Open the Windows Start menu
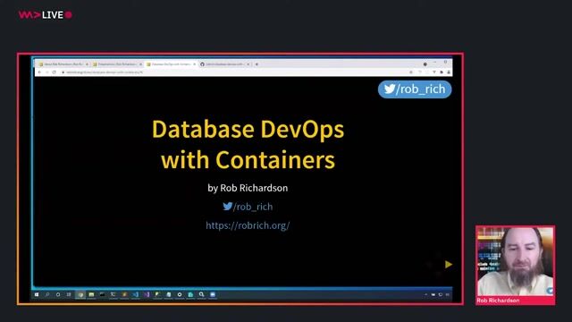Screen dimensions: 572x322 tap(37, 294)
